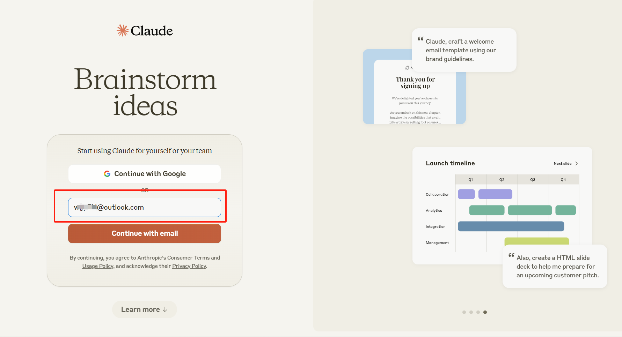
Task: Click the Q4 column header
Action: pos(563,180)
